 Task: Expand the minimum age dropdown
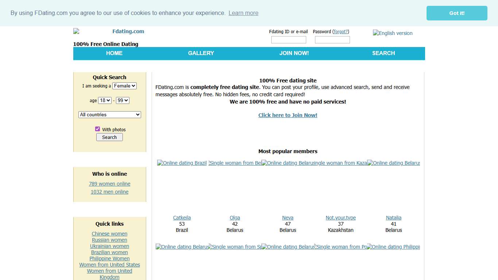click(105, 100)
